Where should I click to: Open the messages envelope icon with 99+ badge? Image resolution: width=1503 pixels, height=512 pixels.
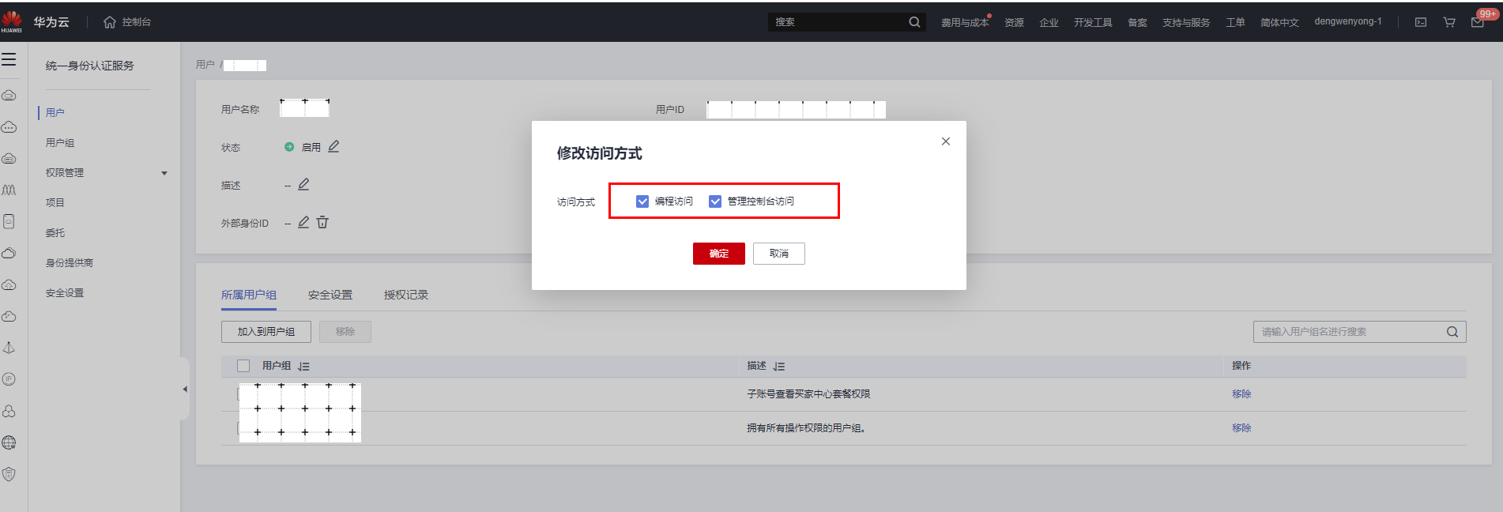pos(1477,22)
